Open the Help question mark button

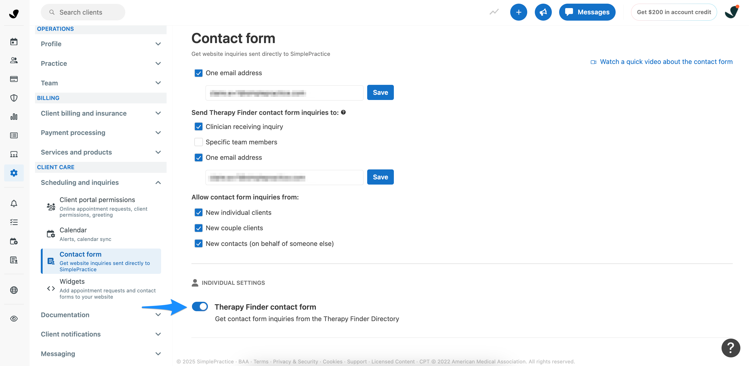(x=731, y=348)
